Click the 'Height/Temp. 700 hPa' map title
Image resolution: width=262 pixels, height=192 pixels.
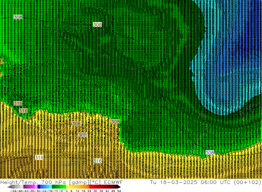[x=33, y=182]
